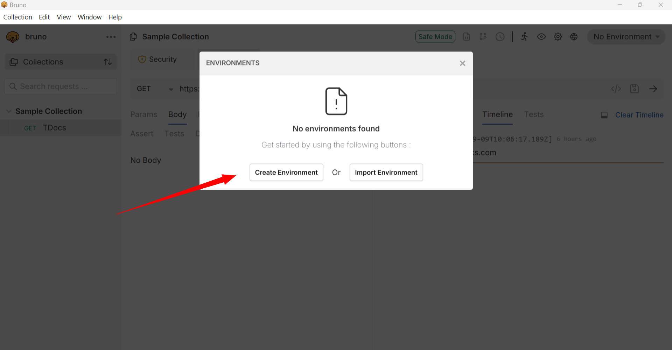The width and height of the screenshot is (672, 350).
Task: Click the Clear Timeline link
Action: [x=639, y=115]
